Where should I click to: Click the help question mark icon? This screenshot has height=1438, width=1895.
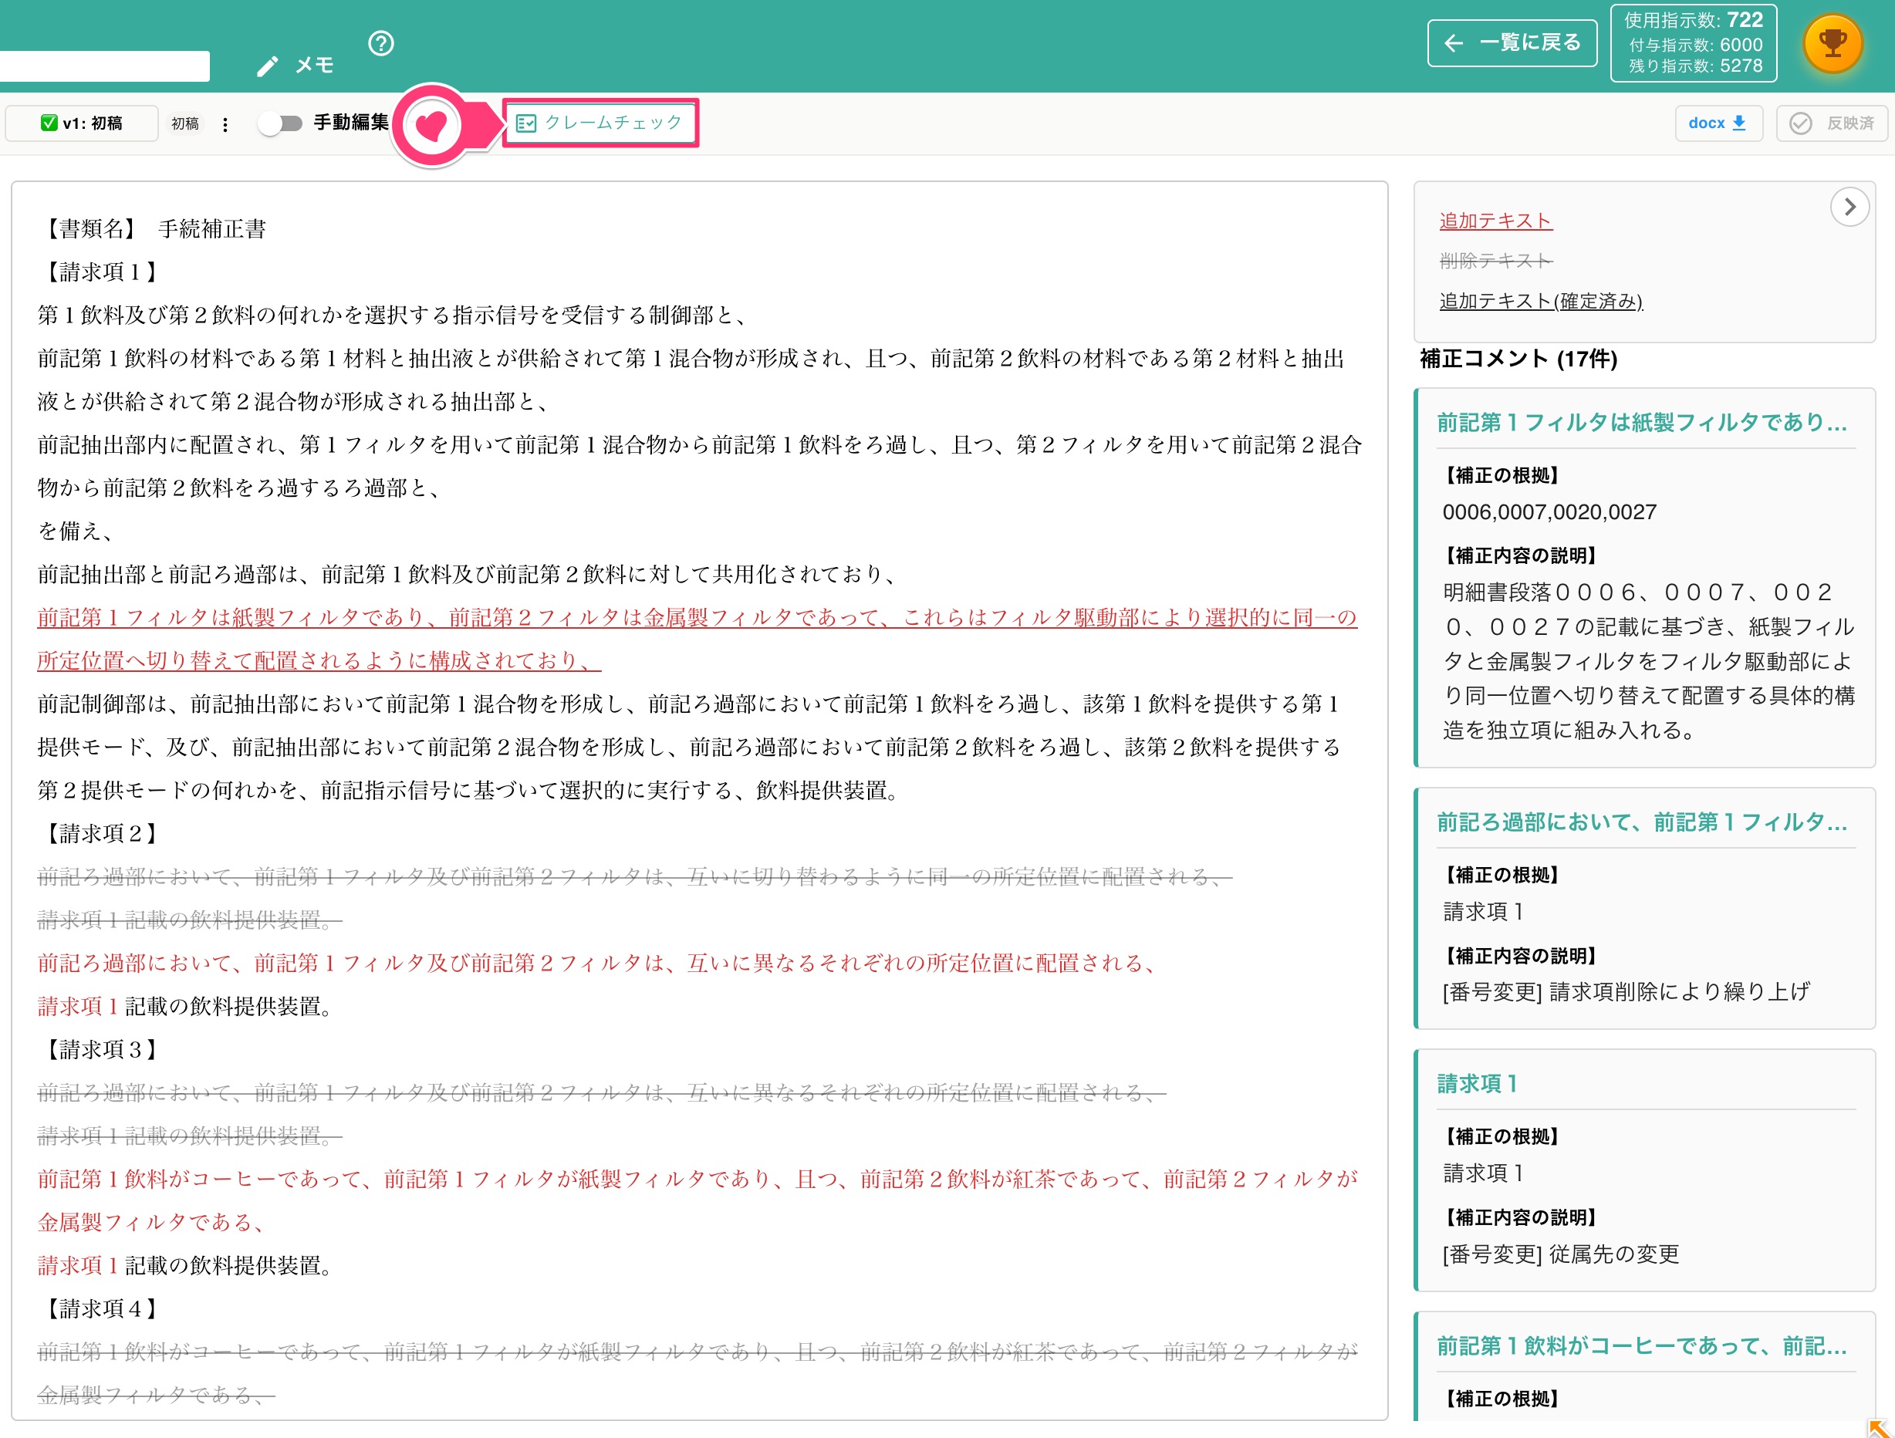[380, 43]
